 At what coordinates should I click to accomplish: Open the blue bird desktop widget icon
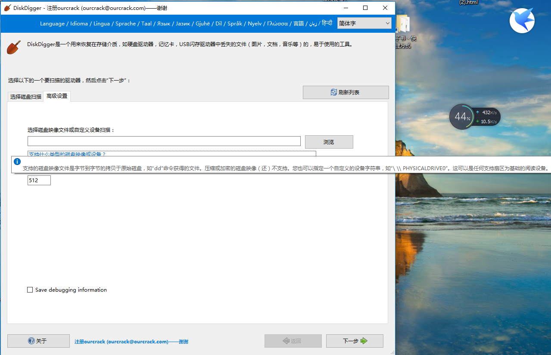pos(522,21)
